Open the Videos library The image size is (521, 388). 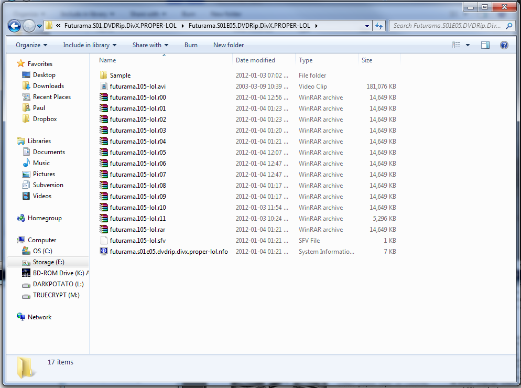[x=42, y=196]
